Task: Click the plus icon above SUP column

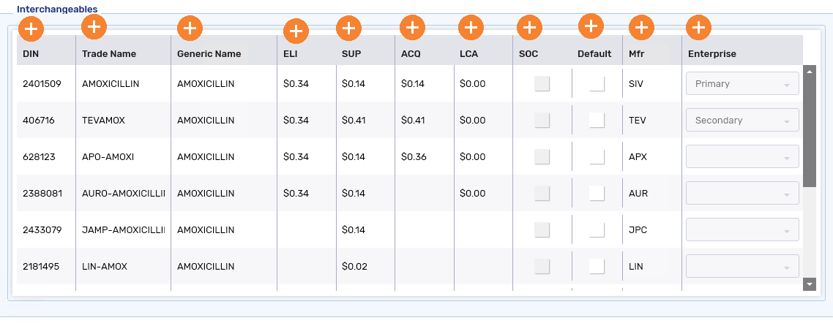Action: (x=349, y=28)
